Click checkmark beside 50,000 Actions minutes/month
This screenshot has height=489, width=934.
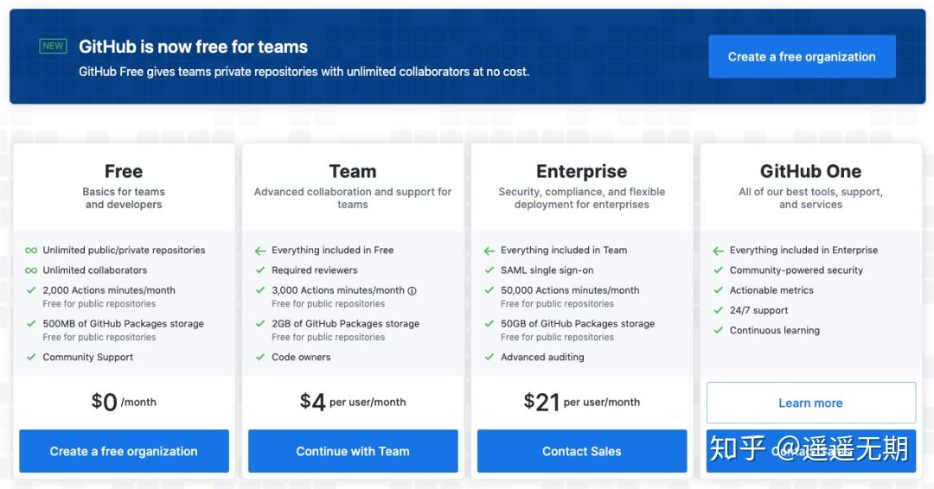point(489,290)
